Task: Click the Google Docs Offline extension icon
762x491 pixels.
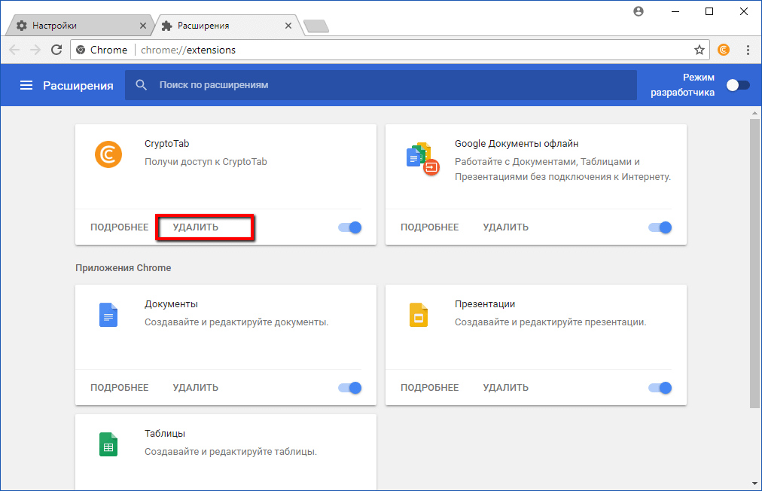Action: (422, 158)
